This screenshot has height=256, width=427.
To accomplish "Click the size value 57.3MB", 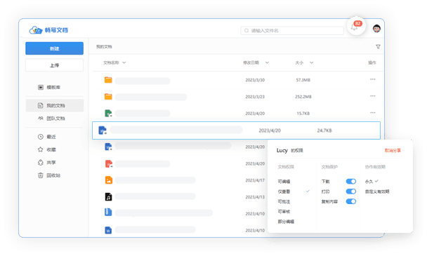I will 303,80.
